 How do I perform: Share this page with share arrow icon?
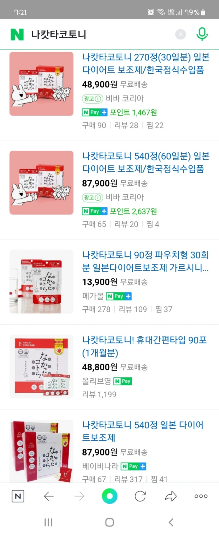171,496
